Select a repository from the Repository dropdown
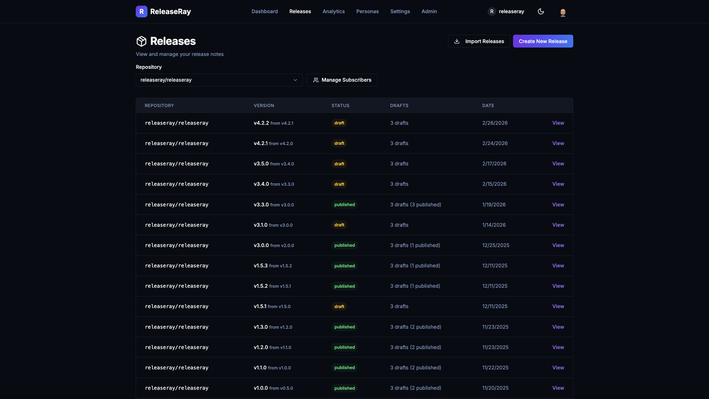The width and height of the screenshot is (709, 399). [x=219, y=80]
